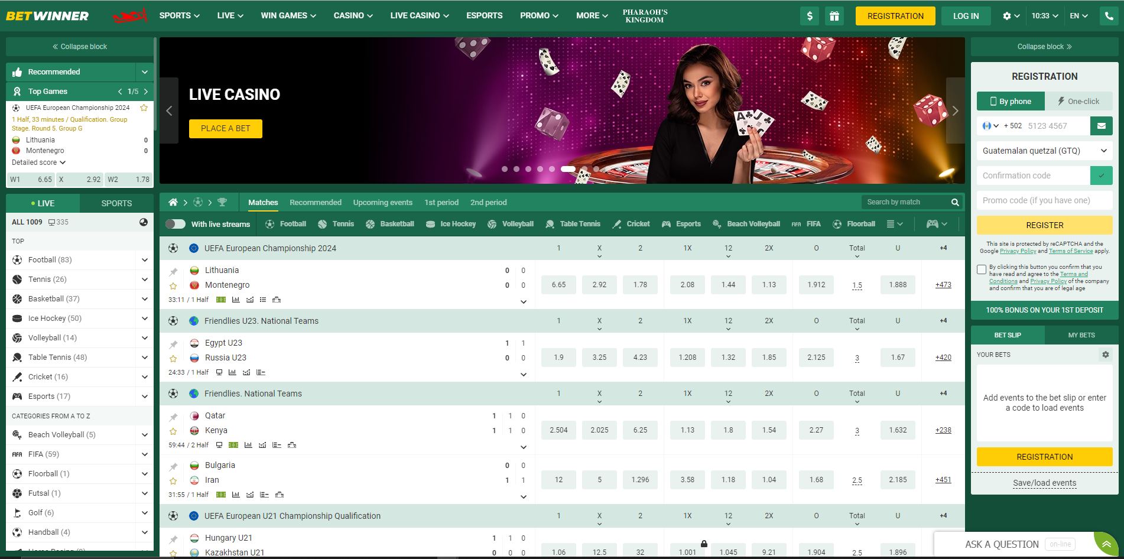
Task: Open CASINO menu in header
Action: pos(353,15)
